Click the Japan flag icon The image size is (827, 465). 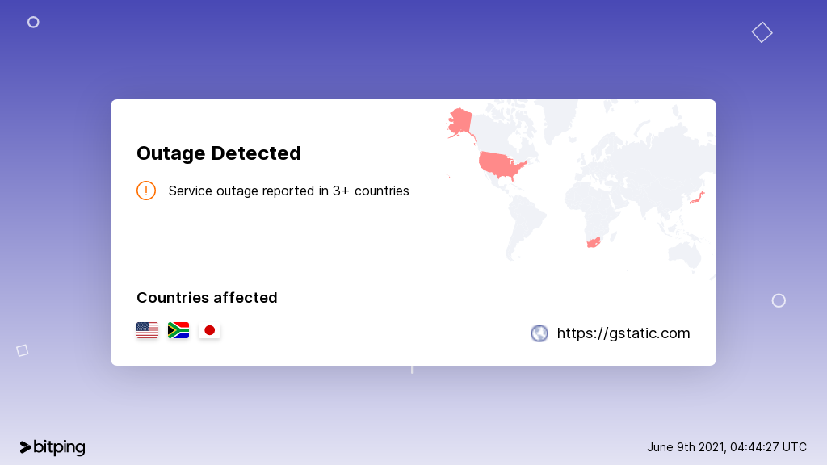click(209, 330)
